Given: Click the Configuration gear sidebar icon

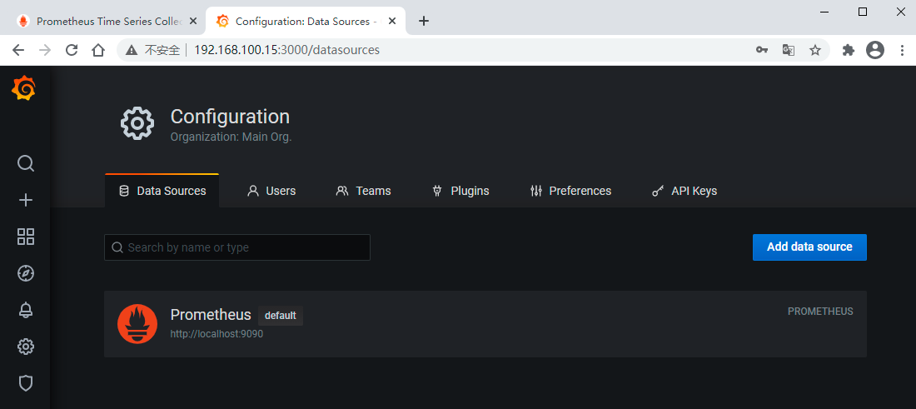Looking at the screenshot, I should pyautogui.click(x=26, y=347).
